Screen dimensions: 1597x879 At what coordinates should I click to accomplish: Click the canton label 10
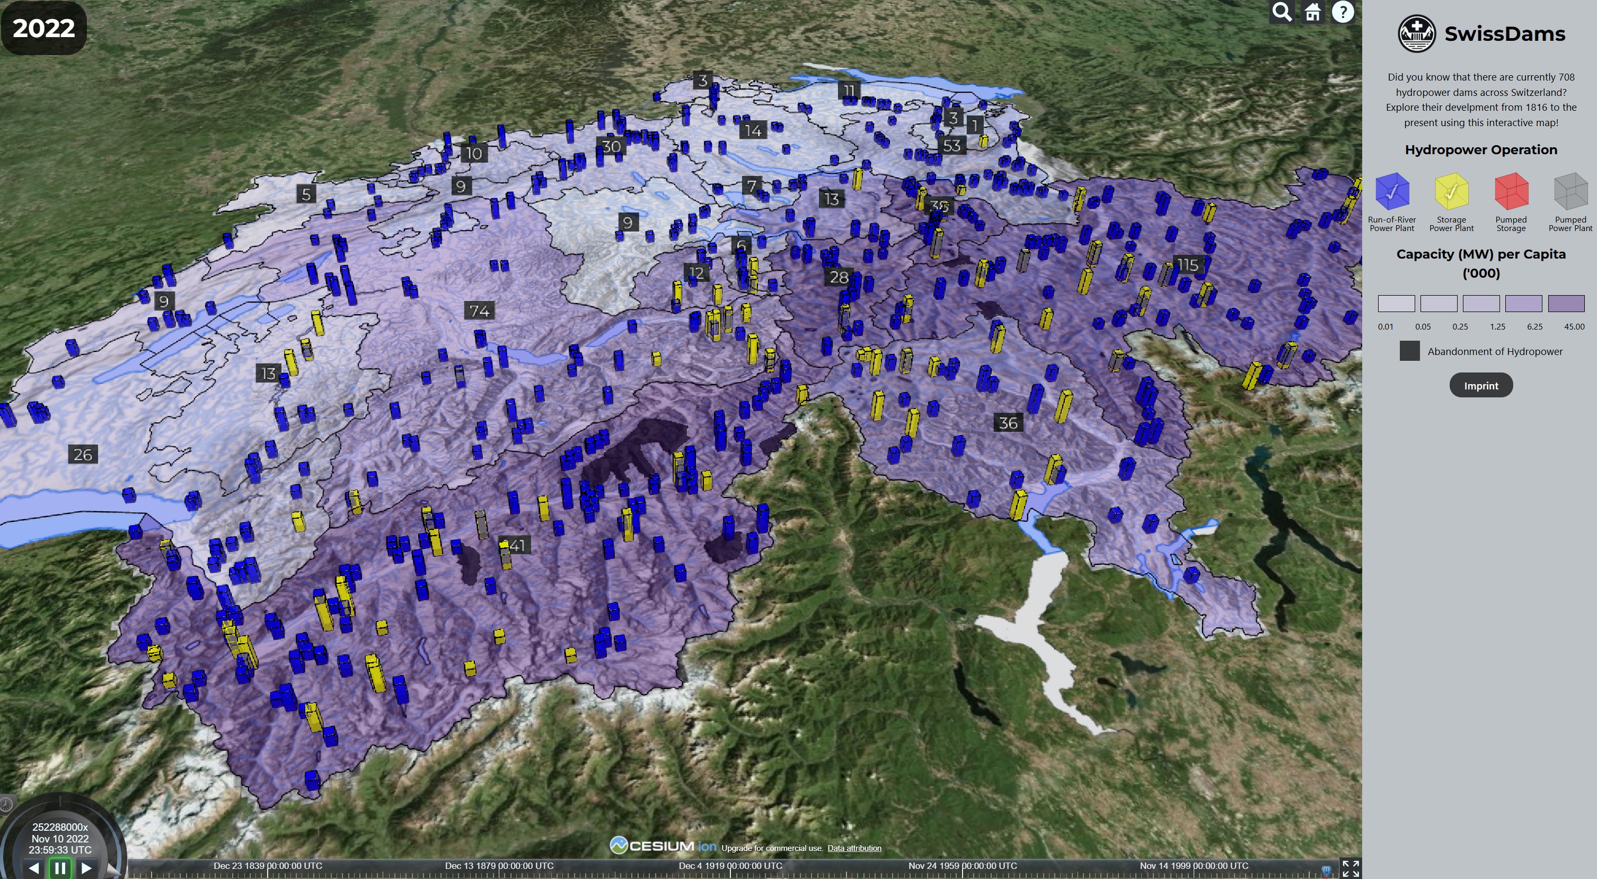pos(474,153)
